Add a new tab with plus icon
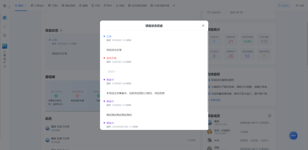This screenshot has width=308, height=150. point(174,5)
